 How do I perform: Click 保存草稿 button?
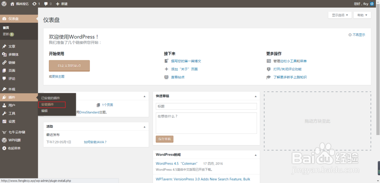pos(165,139)
